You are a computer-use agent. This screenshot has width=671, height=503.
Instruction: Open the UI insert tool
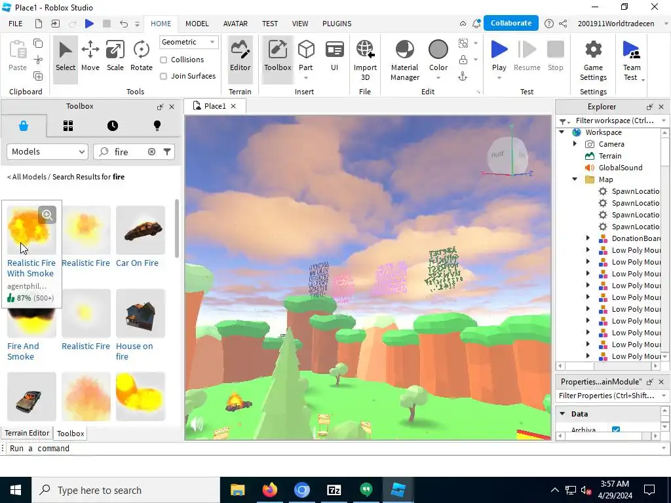tap(335, 56)
